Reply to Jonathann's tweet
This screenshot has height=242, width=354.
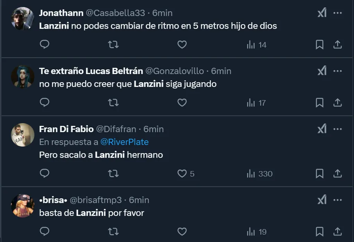45,45
